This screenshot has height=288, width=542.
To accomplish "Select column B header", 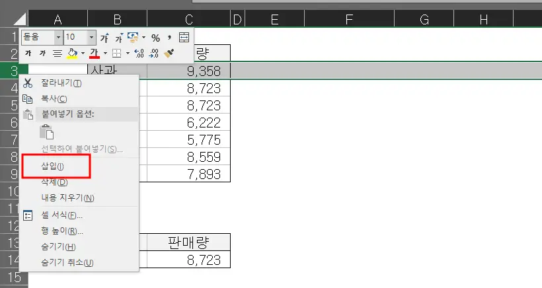I will coord(117,19).
